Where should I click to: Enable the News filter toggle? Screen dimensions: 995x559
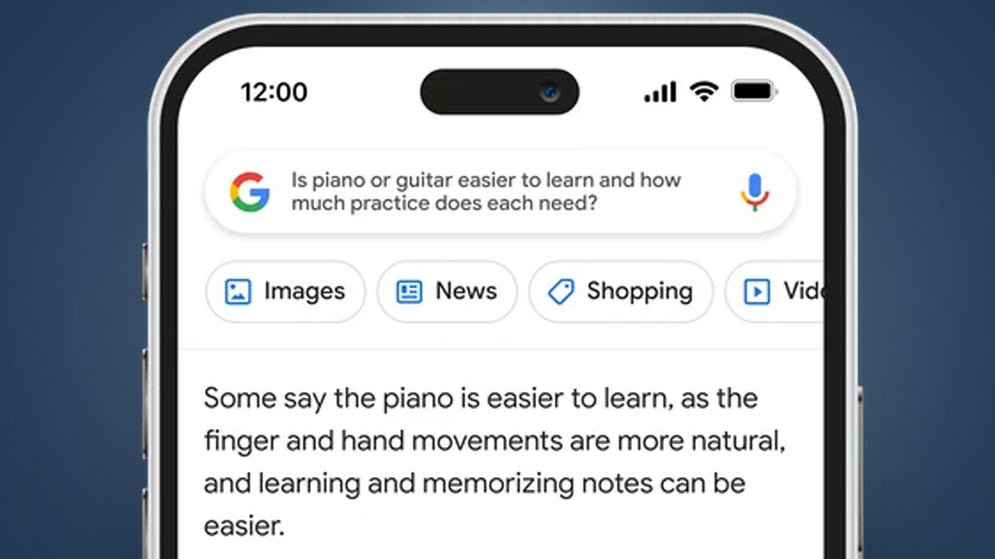pos(445,291)
